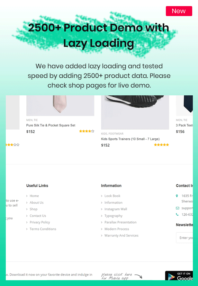Open the Privacy Policy link
The image size is (198, 286).
[x=40, y=222]
